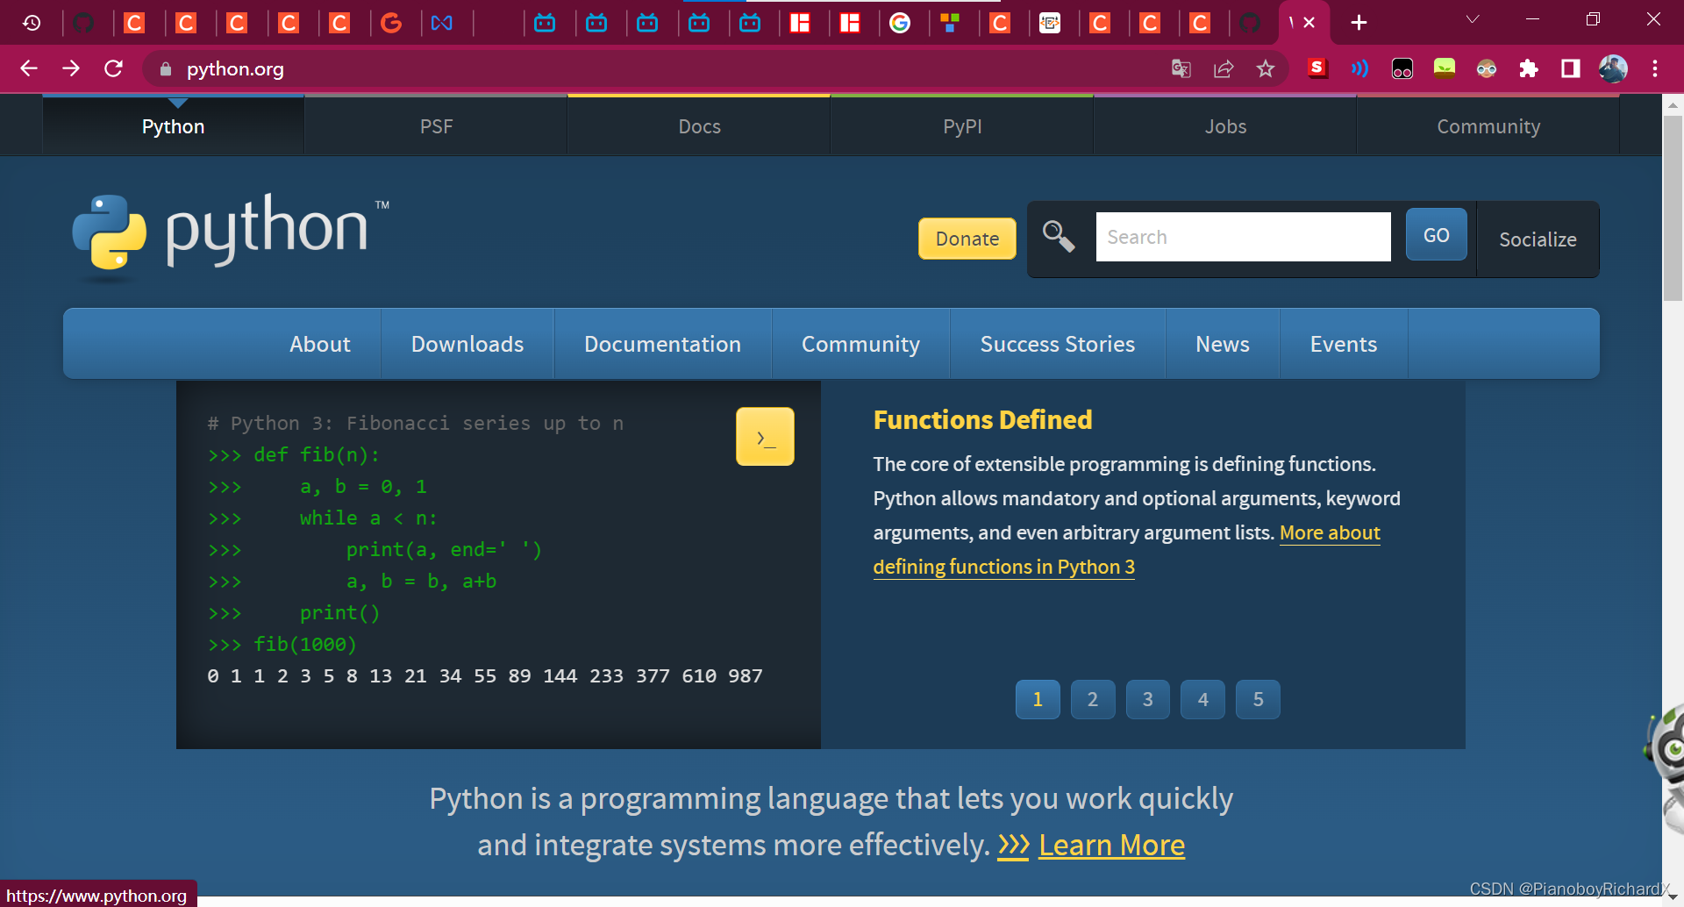Image resolution: width=1684 pixels, height=907 pixels.
Task: Switch to the tab with blue bowtie icon
Action: (x=442, y=23)
